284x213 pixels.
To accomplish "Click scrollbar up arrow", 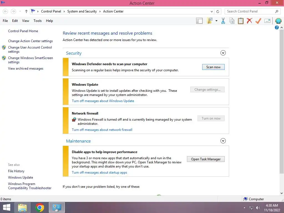I will coord(282,27).
